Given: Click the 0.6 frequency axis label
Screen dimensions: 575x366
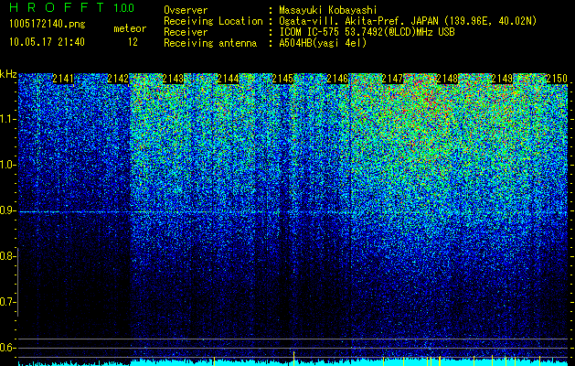Looking at the screenshot, I should 7,348.
